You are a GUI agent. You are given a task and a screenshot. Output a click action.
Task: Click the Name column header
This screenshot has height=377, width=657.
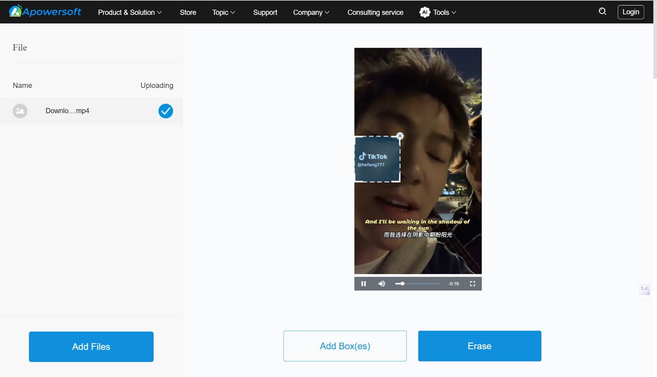click(23, 85)
